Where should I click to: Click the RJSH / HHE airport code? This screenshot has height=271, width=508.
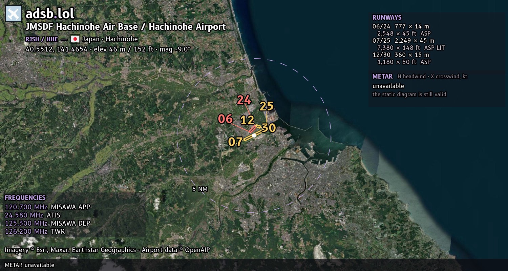pos(42,39)
